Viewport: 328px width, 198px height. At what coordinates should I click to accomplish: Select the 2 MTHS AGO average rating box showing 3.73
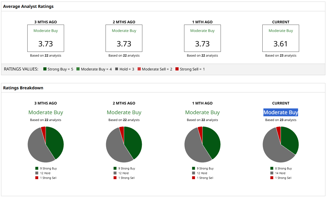click(124, 38)
